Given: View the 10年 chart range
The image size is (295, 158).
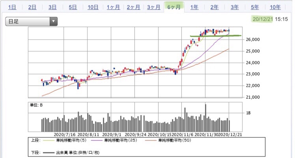Looking at the screenshot, I should [275, 7].
